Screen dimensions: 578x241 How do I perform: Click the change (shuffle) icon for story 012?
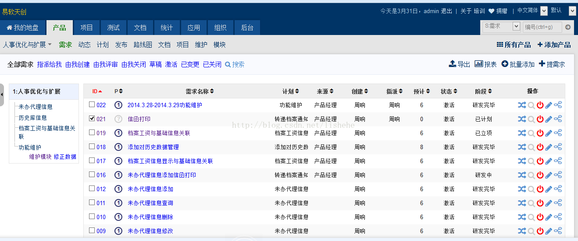click(522, 189)
